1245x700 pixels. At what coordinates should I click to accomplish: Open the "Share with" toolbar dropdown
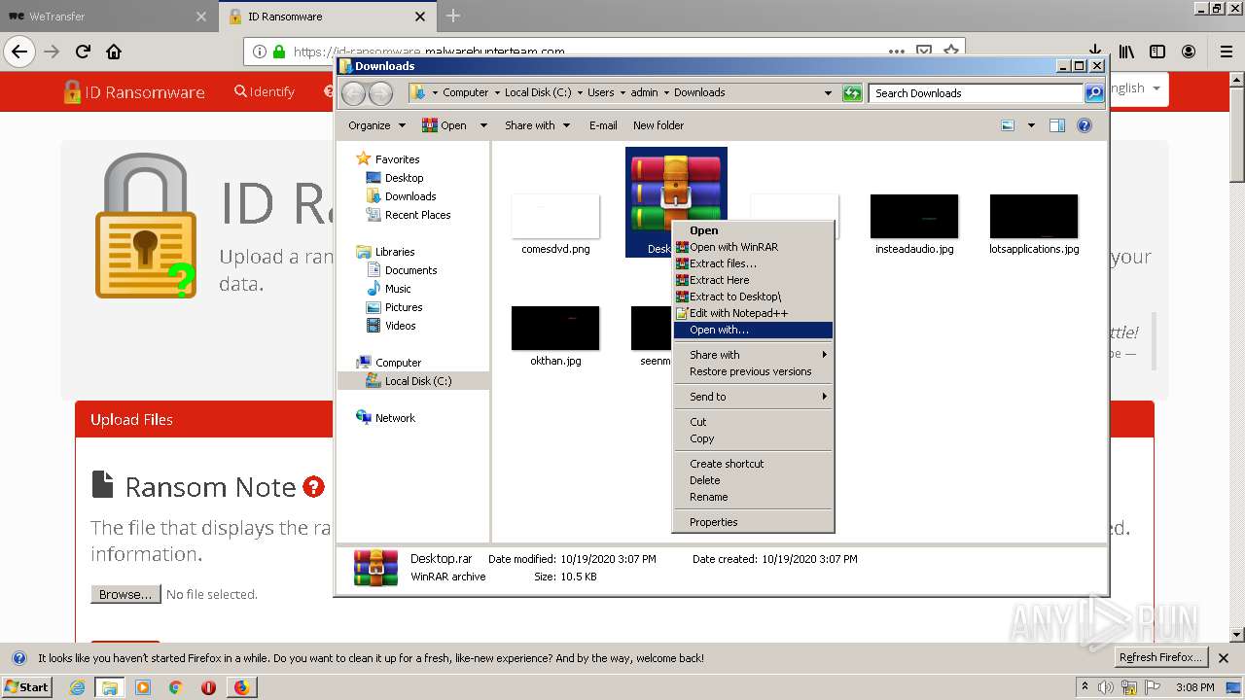tap(536, 125)
